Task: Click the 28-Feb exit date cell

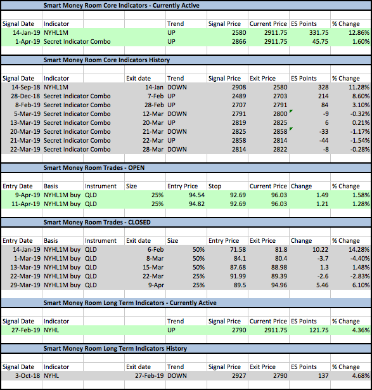Action: (x=154, y=105)
